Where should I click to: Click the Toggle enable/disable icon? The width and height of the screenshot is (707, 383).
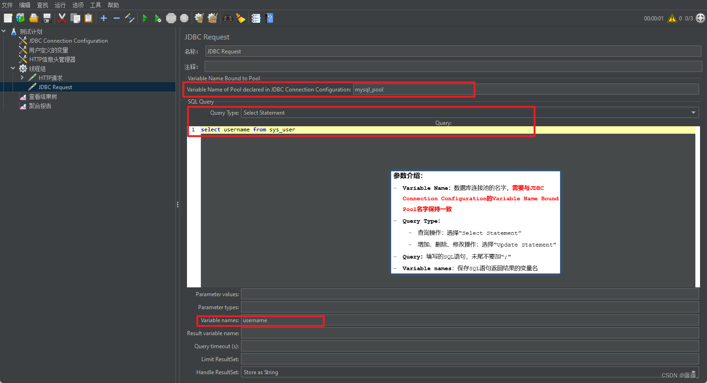130,18
